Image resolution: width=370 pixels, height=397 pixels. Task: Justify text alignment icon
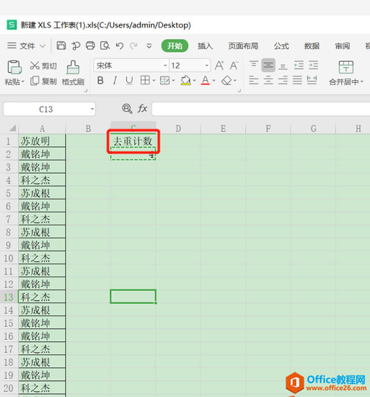coord(297,80)
